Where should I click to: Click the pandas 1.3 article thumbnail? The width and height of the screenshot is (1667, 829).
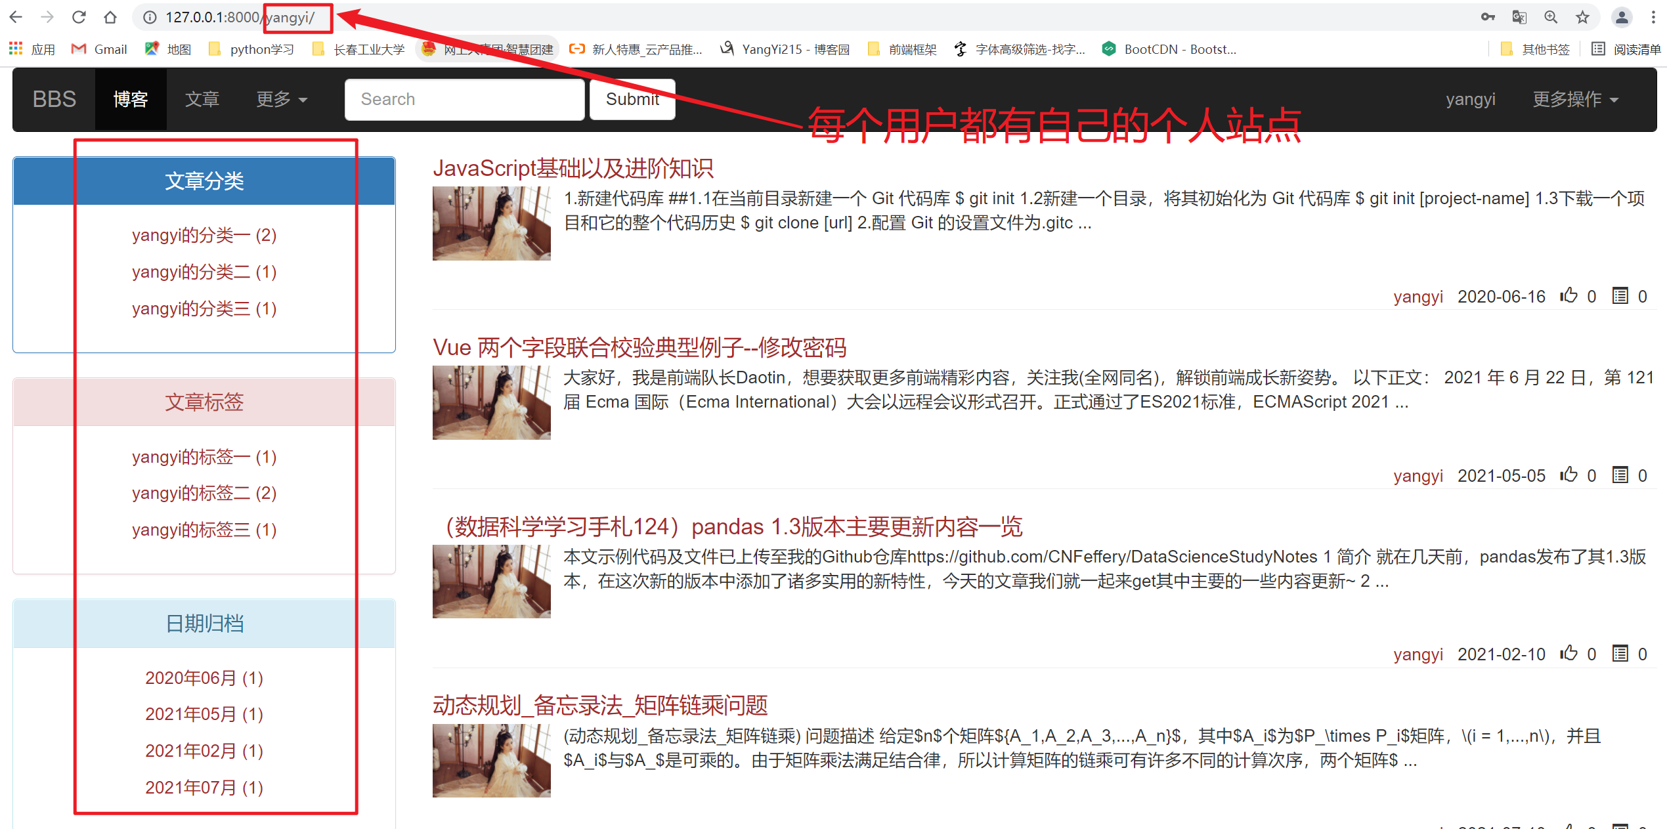491,581
